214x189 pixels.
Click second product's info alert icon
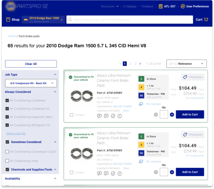[x=120, y=173]
